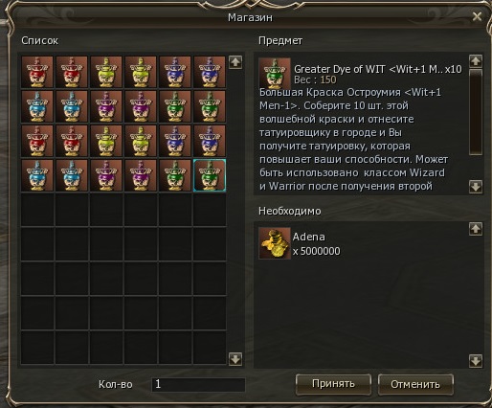Select the first yellow dye in third row
Image resolution: width=492 pixels, height=408 pixels.
(x=106, y=141)
